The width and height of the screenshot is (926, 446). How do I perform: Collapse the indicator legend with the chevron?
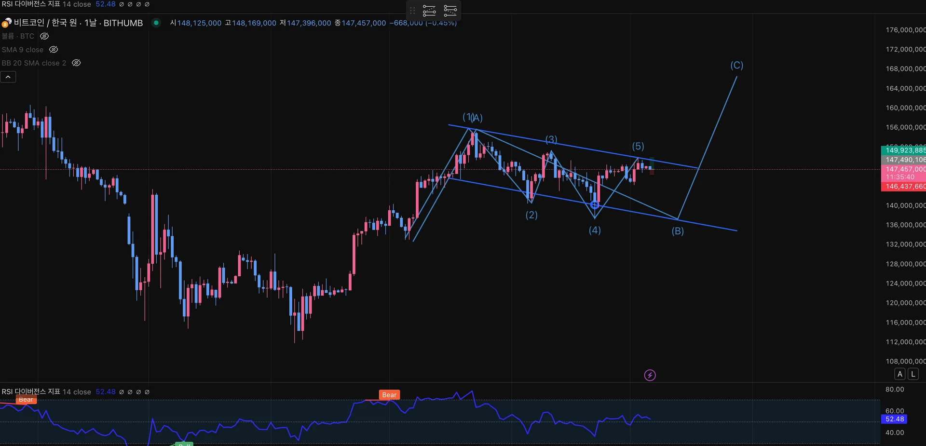[8, 77]
